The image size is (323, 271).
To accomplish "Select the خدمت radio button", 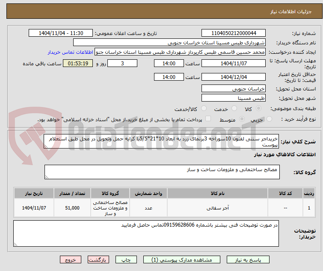I will point(234,108).
